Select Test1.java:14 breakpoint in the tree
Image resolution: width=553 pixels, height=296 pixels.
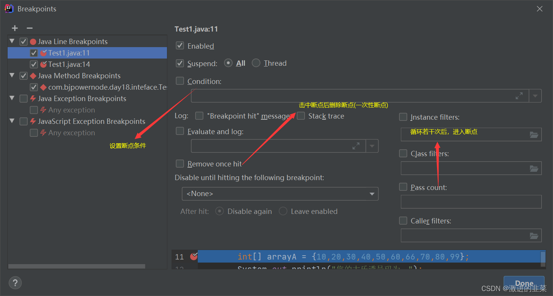(x=69, y=64)
